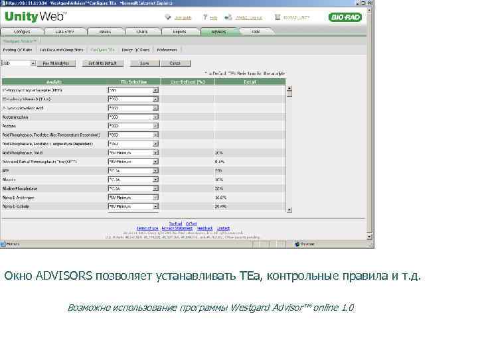
Task: Click the Cancel button
Action: pos(175,64)
